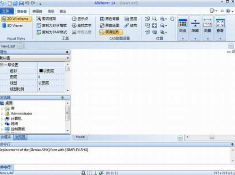Toggle 黑白绘图 black and white drawing
Screen dimensions: 235x175
(x=110, y=26)
